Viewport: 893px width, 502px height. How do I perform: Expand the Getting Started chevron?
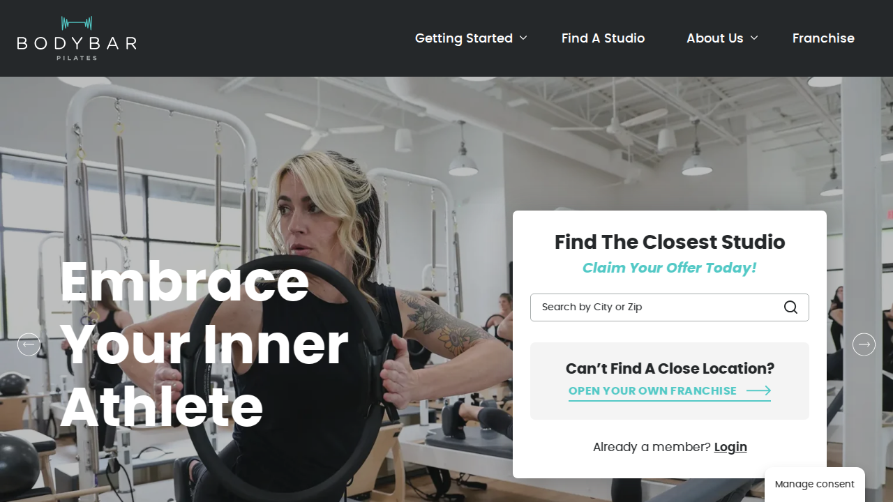click(x=523, y=38)
